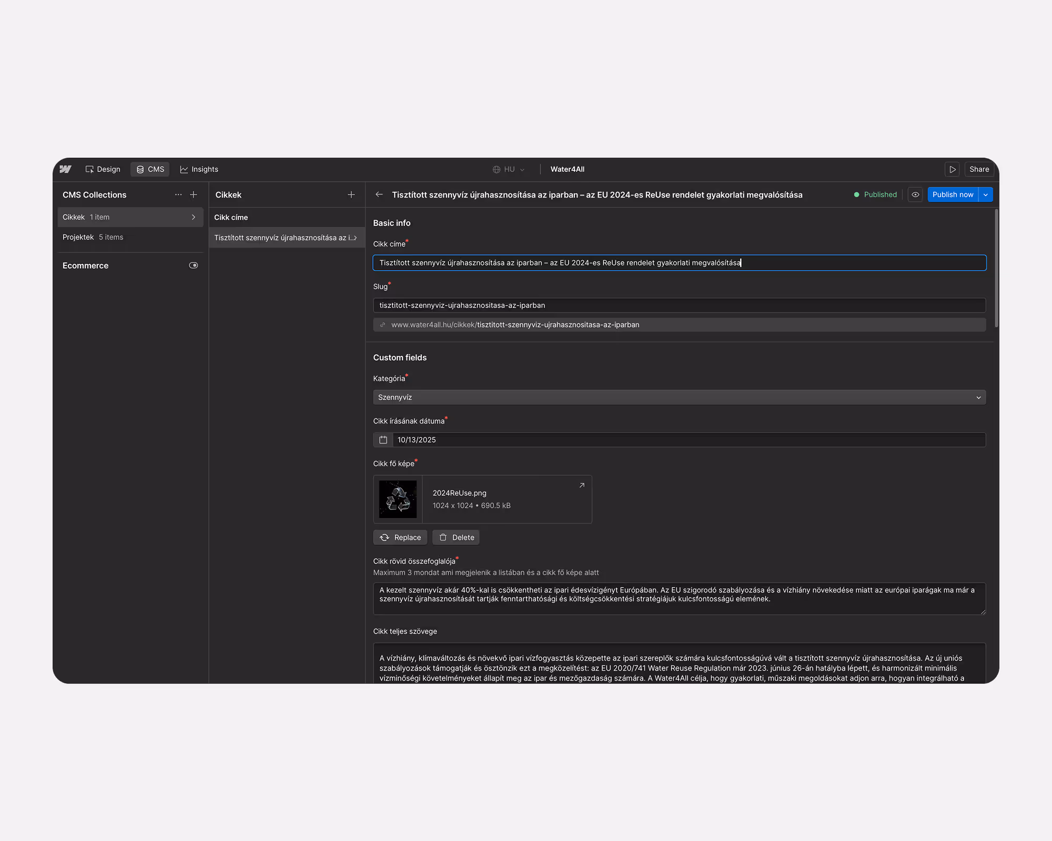The width and height of the screenshot is (1052, 841).
Task: Switch to the Design tab
Action: 103,169
